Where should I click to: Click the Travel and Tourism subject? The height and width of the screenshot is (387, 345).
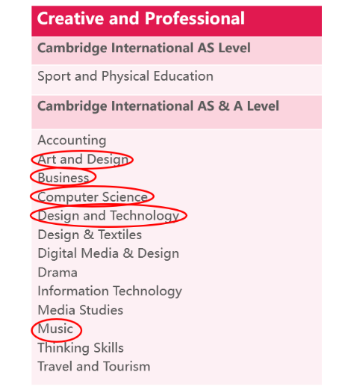[94, 367]
